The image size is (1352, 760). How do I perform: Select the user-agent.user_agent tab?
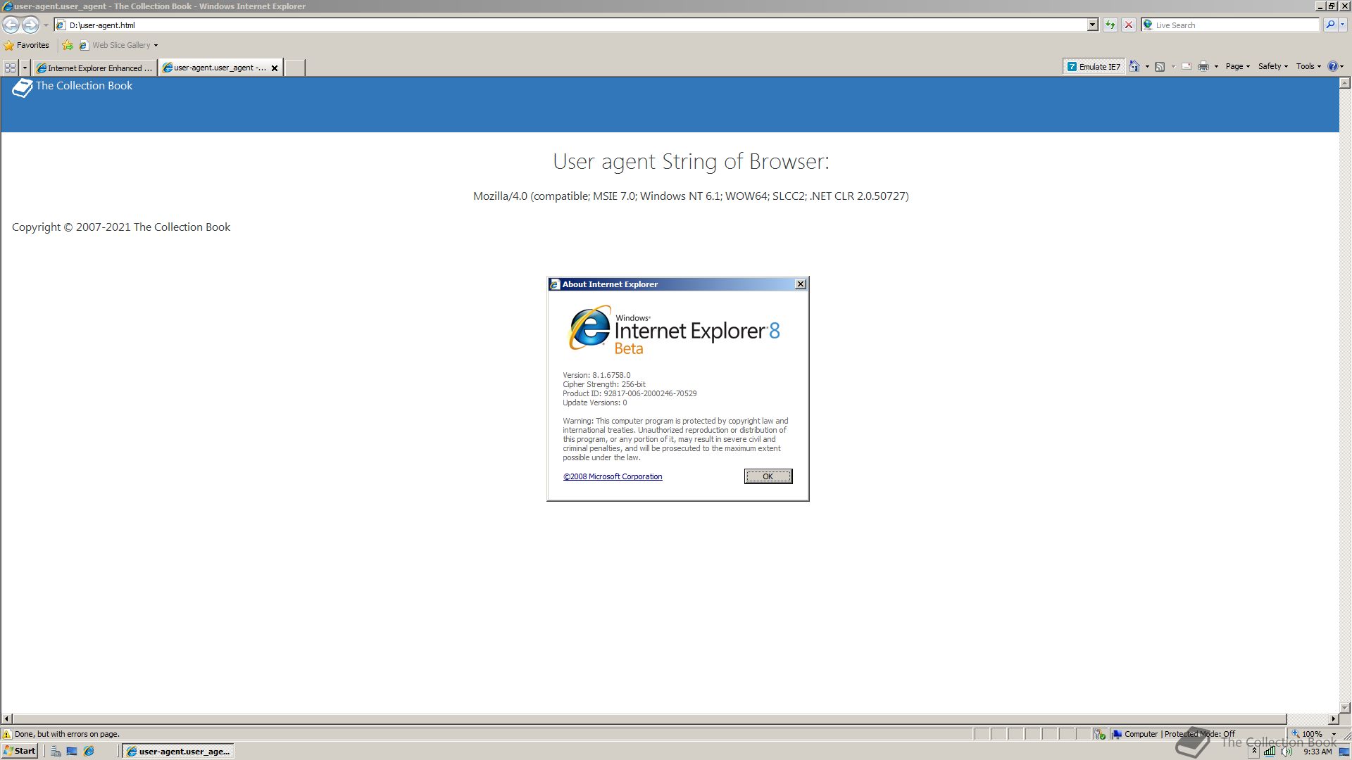(214, 68)
